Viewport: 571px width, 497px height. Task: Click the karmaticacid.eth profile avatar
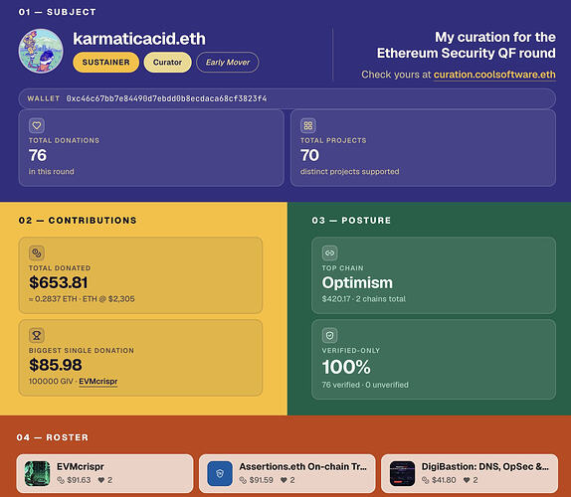click(41, 51)
